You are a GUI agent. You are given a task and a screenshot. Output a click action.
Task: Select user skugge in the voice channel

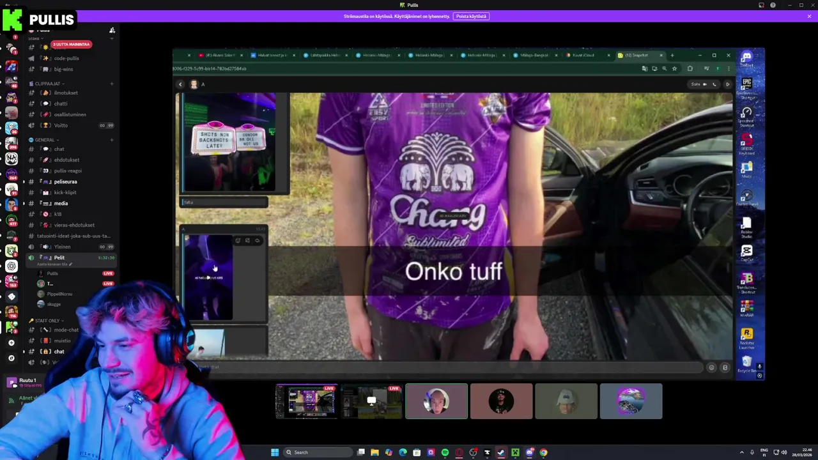click(x=54, y=304)
